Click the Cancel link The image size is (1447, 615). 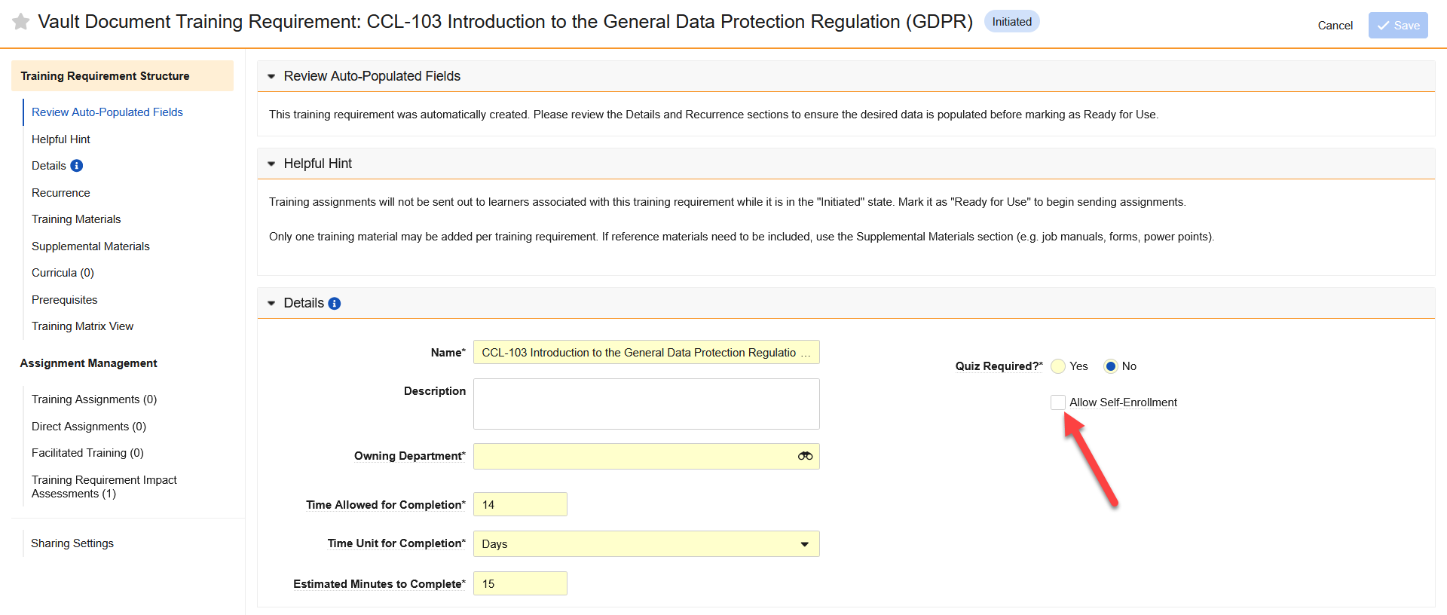(1335, 26)
